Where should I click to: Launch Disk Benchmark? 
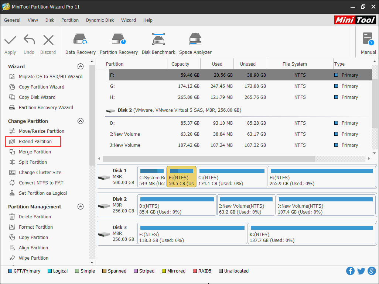click(158, 42)
